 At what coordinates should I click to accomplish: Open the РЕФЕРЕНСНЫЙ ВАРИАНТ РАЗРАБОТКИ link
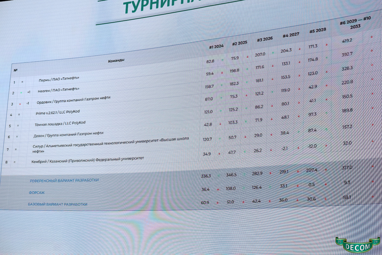(64, 180)
